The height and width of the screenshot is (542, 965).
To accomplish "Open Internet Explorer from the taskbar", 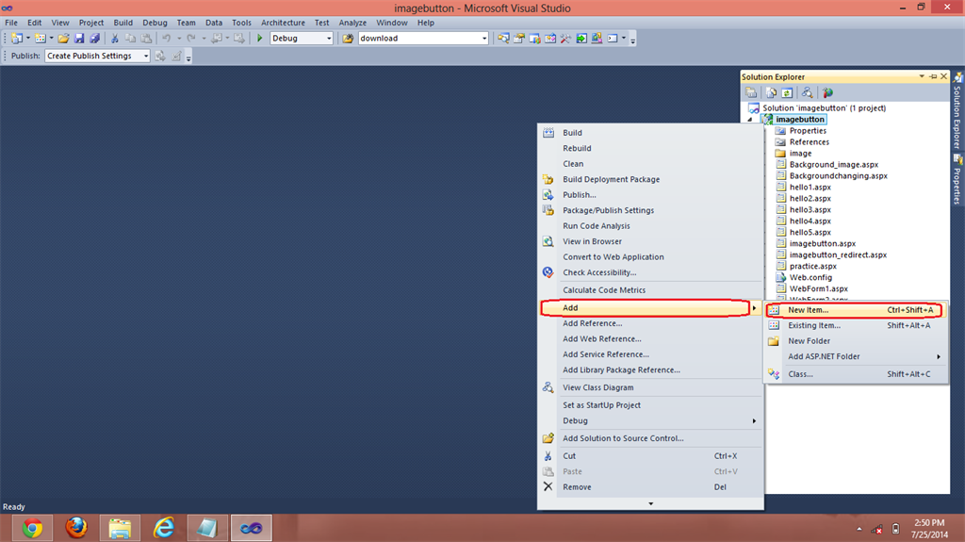I will pyautogui.click(x=164, y=529).
